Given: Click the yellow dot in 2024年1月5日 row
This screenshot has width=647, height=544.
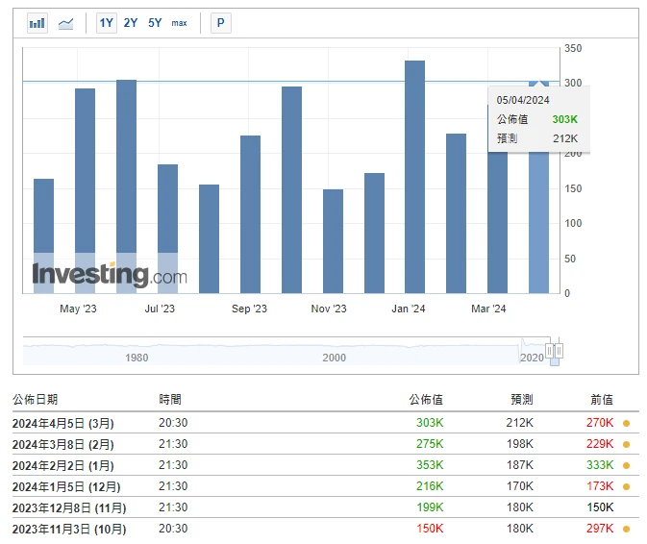Looking at the screenshot, I should [x=626, y=486].
